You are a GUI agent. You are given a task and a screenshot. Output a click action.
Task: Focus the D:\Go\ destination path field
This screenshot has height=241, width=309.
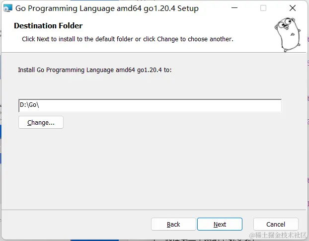click(150, 106)
